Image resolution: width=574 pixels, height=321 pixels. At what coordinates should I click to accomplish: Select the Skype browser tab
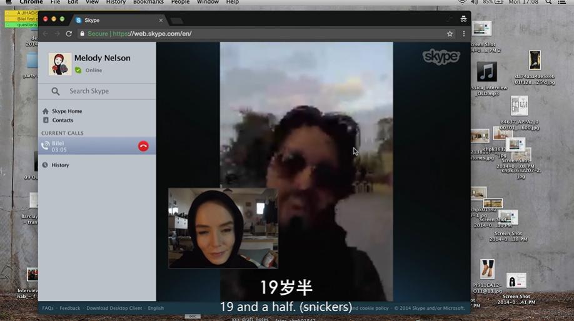click(x=119, y=21)
